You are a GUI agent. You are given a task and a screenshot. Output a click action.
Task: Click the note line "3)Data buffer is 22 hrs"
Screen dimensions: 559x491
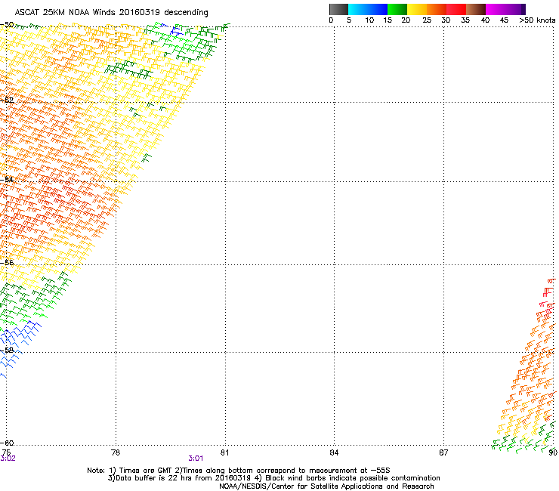tap(273, 478)
